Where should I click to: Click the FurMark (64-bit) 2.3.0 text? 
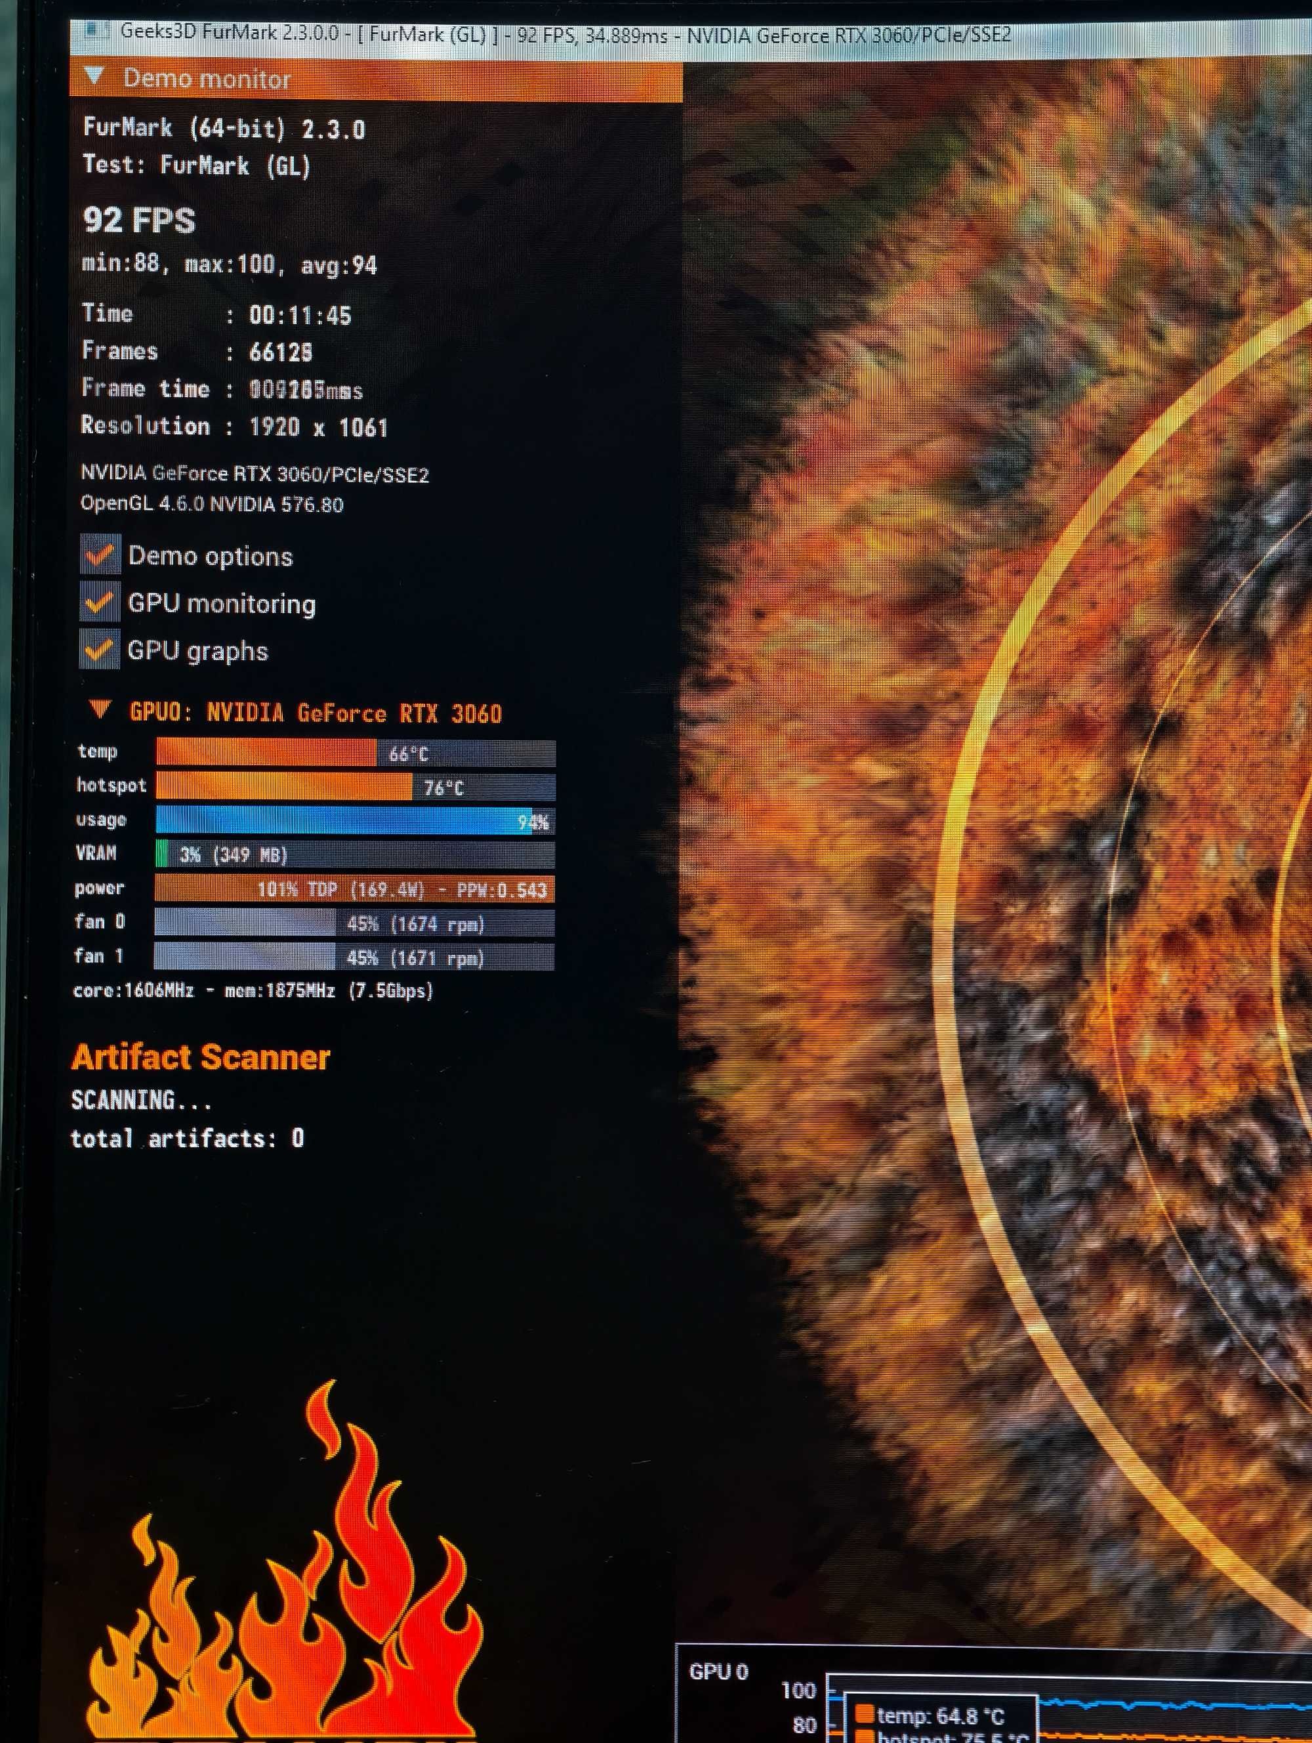pos(224,129)
